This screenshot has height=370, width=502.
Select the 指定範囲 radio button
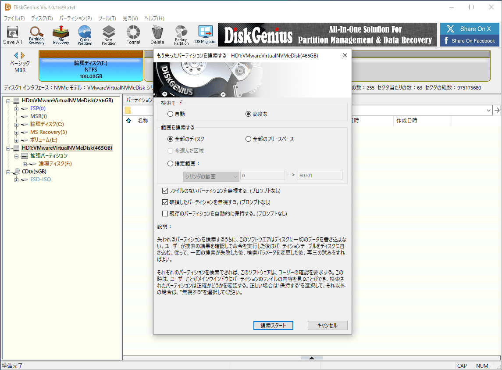tap(170, 164)
